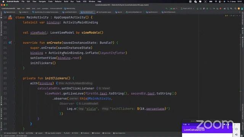Click 'ActivityMainBinding' type on line 19
The image size is (244, 137).
point(80,22)
